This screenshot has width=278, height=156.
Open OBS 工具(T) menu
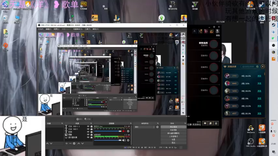point(88,29)
